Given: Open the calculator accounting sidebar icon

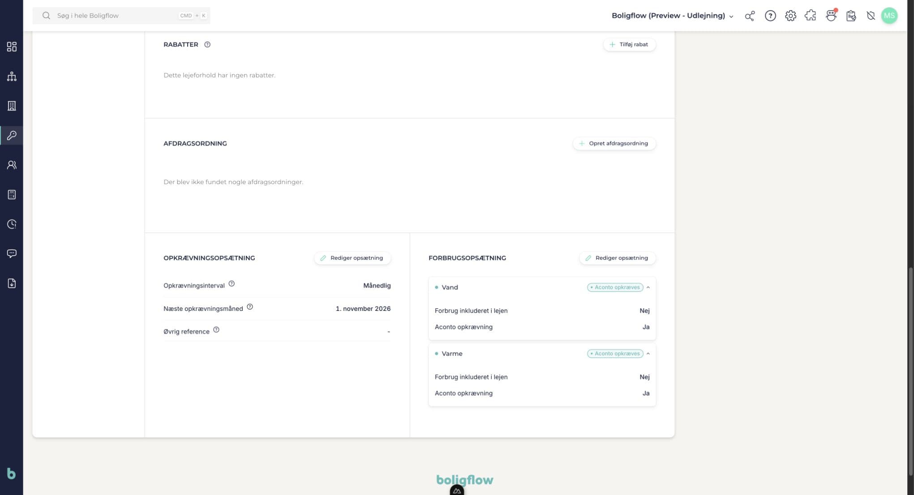Looking at the screenshot, I should click(x=12, y=194).
